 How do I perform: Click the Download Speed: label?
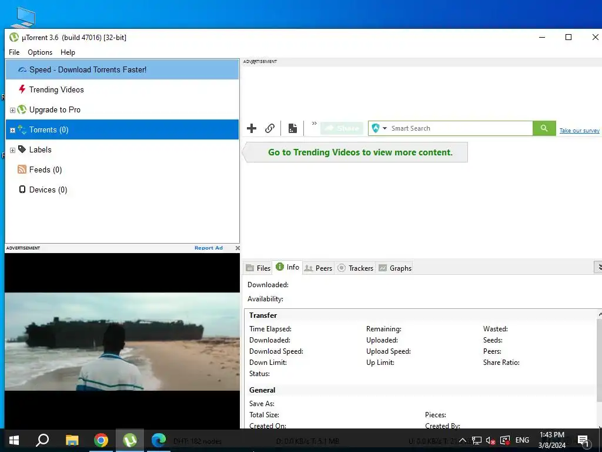276,351
